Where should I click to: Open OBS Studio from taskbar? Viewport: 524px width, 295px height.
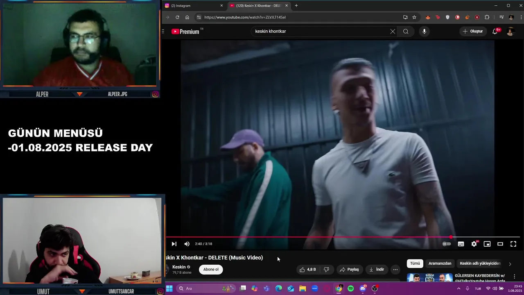tap(375, 288)
